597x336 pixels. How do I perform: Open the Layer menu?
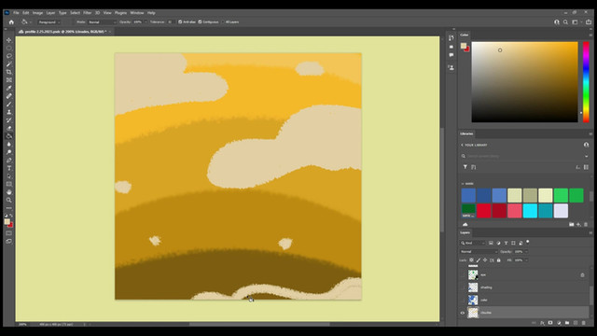click(x=50, y=12)
